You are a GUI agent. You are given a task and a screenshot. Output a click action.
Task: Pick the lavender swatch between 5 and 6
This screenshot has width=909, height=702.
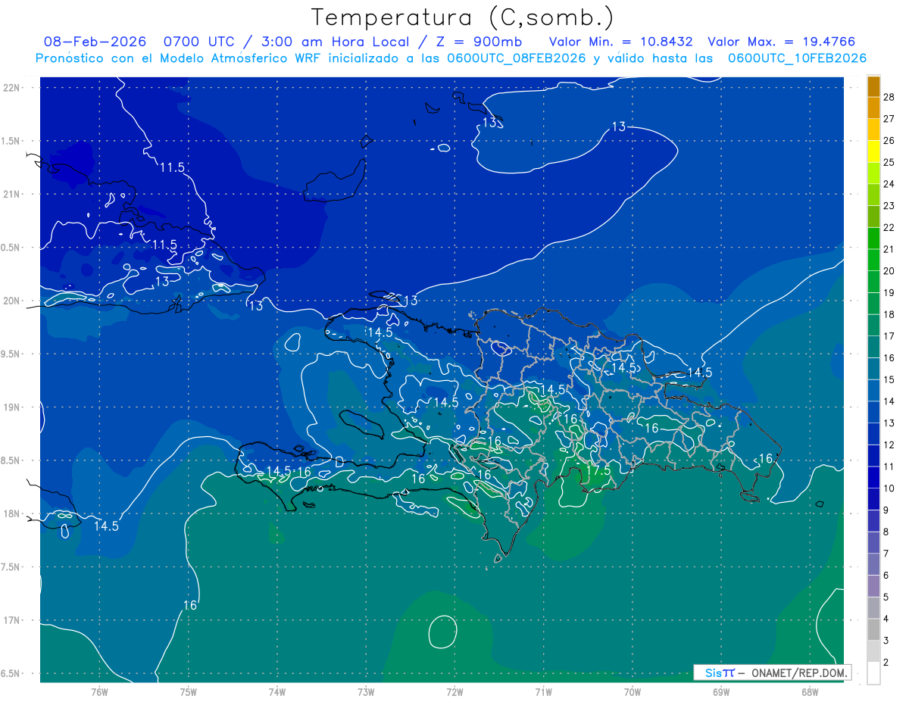point(874,586)
